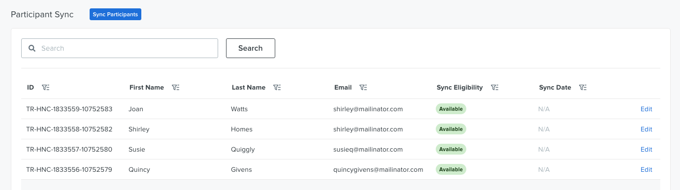Image resolution: width=680 pixels, height=190 pixels.
Task: Click the Sync Participants button
Action: pyautogui.click(x=115, y=14)
